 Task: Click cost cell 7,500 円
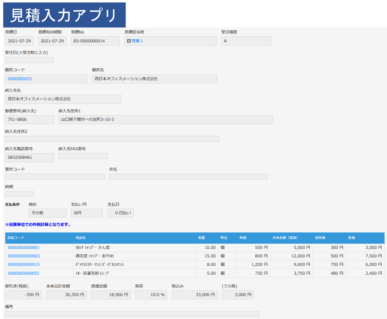(x=365, y=256)
